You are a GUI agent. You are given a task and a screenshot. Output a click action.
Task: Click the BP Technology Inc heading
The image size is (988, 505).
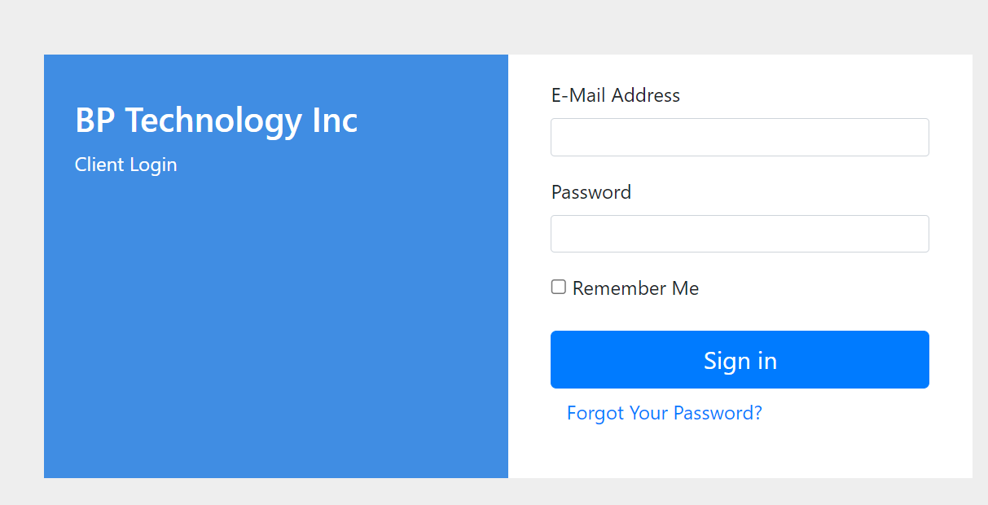[216, 121]
